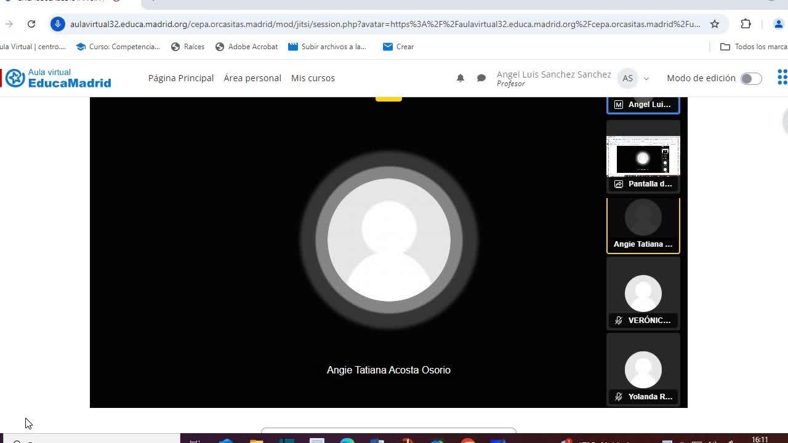Click the moderator badge beside 'Angel Lui...'
Viewport: 788px width, 443px height.
(x=619, y=105)
